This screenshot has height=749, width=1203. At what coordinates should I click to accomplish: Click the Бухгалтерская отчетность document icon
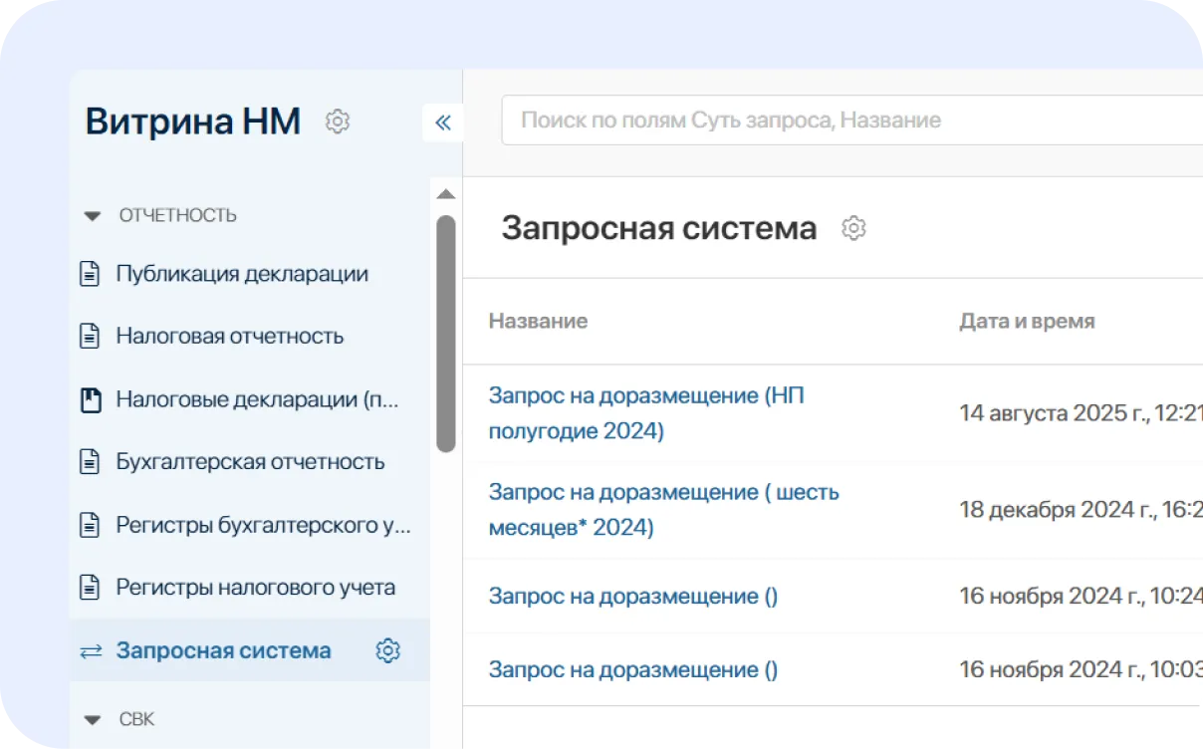tap(89, 462)
